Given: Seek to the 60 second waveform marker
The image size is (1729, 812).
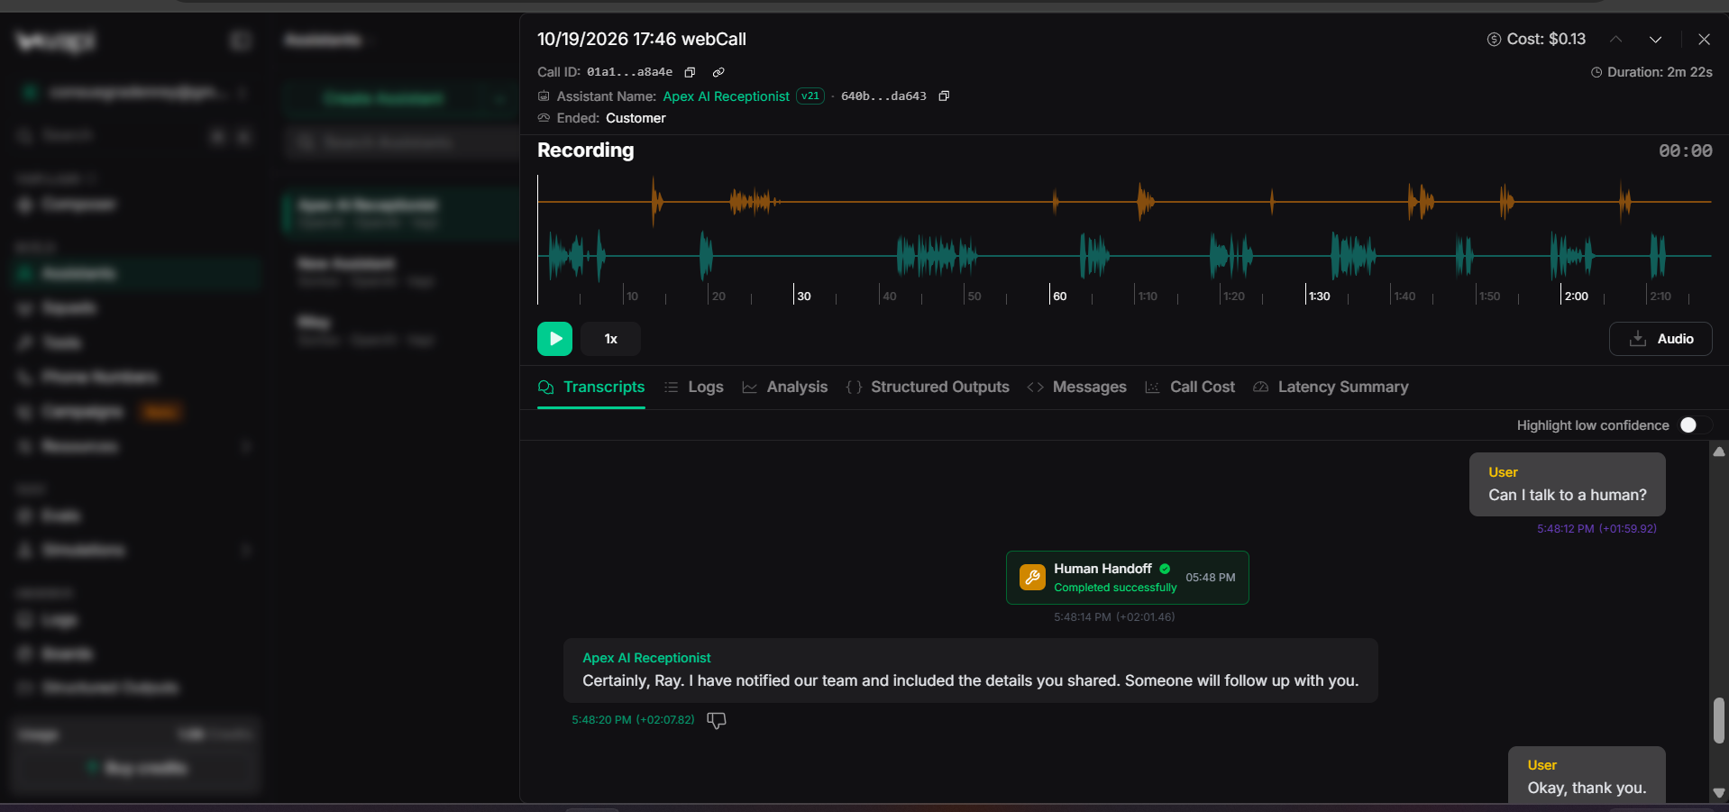Looking at the screenshot, I should click(1060, 296).
